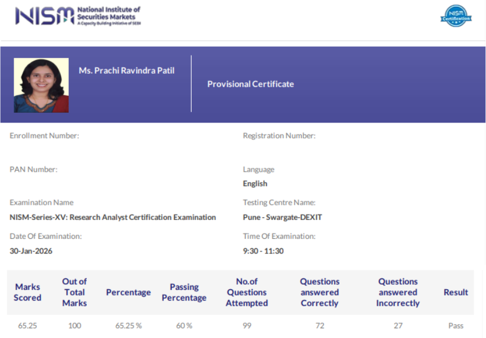
Task: Click the score value 65.25
Action: (x=27, y=326)
